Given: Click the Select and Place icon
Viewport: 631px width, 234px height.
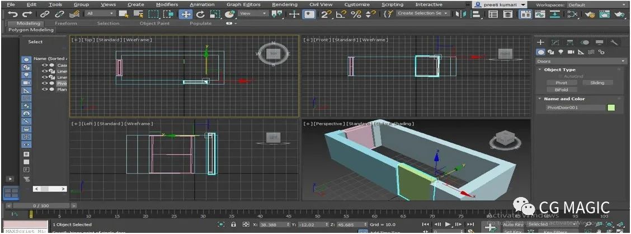Looking at the screenshot, I should coord(229,14).
